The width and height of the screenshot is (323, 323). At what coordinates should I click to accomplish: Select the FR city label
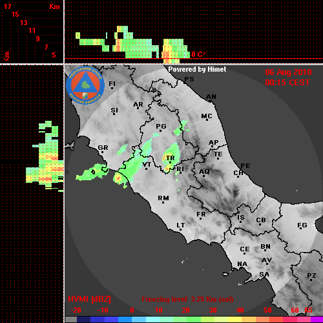coord(201,214)
